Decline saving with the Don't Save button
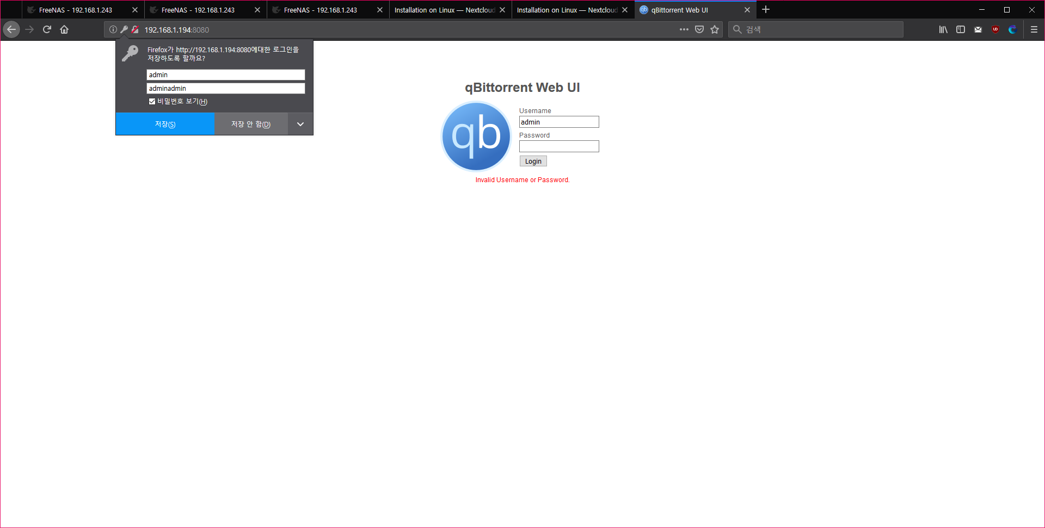The width and height of the screenshot is (1045, 528). point(251,124)
